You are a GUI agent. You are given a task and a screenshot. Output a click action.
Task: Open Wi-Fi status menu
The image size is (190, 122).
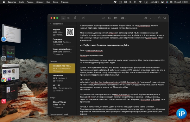tap(140, 2)
